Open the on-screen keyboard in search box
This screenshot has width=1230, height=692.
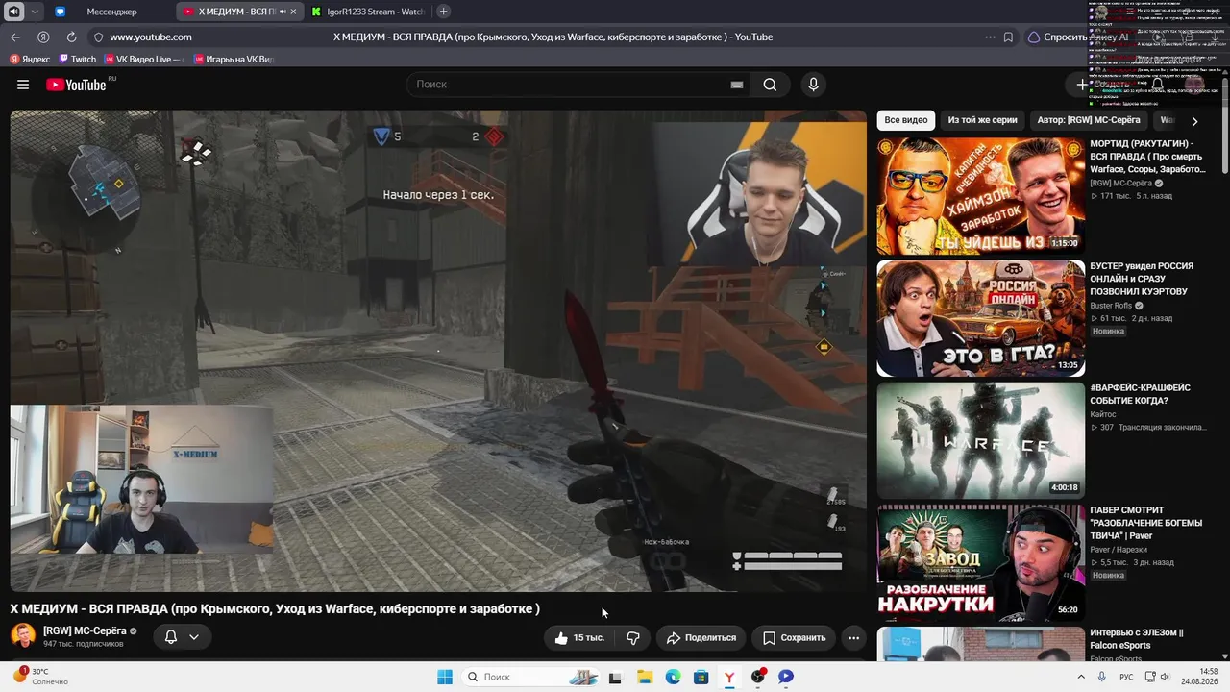(737, 85)
